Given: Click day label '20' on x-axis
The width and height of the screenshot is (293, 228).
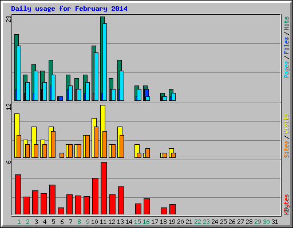Looking at the screenshot, I should tap(180, 222).
